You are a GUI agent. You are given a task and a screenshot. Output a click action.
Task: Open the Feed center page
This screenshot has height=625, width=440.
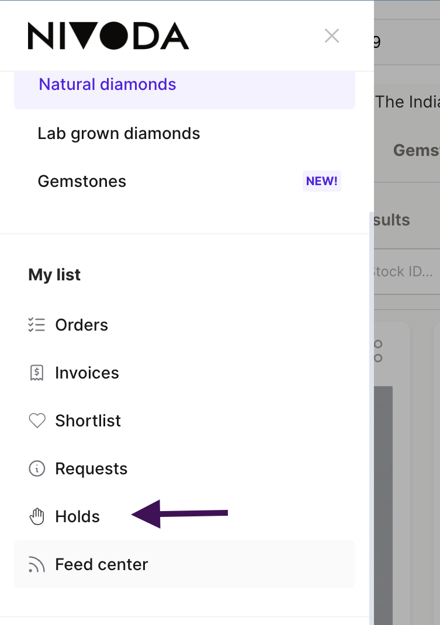click(x=185, y=564)
